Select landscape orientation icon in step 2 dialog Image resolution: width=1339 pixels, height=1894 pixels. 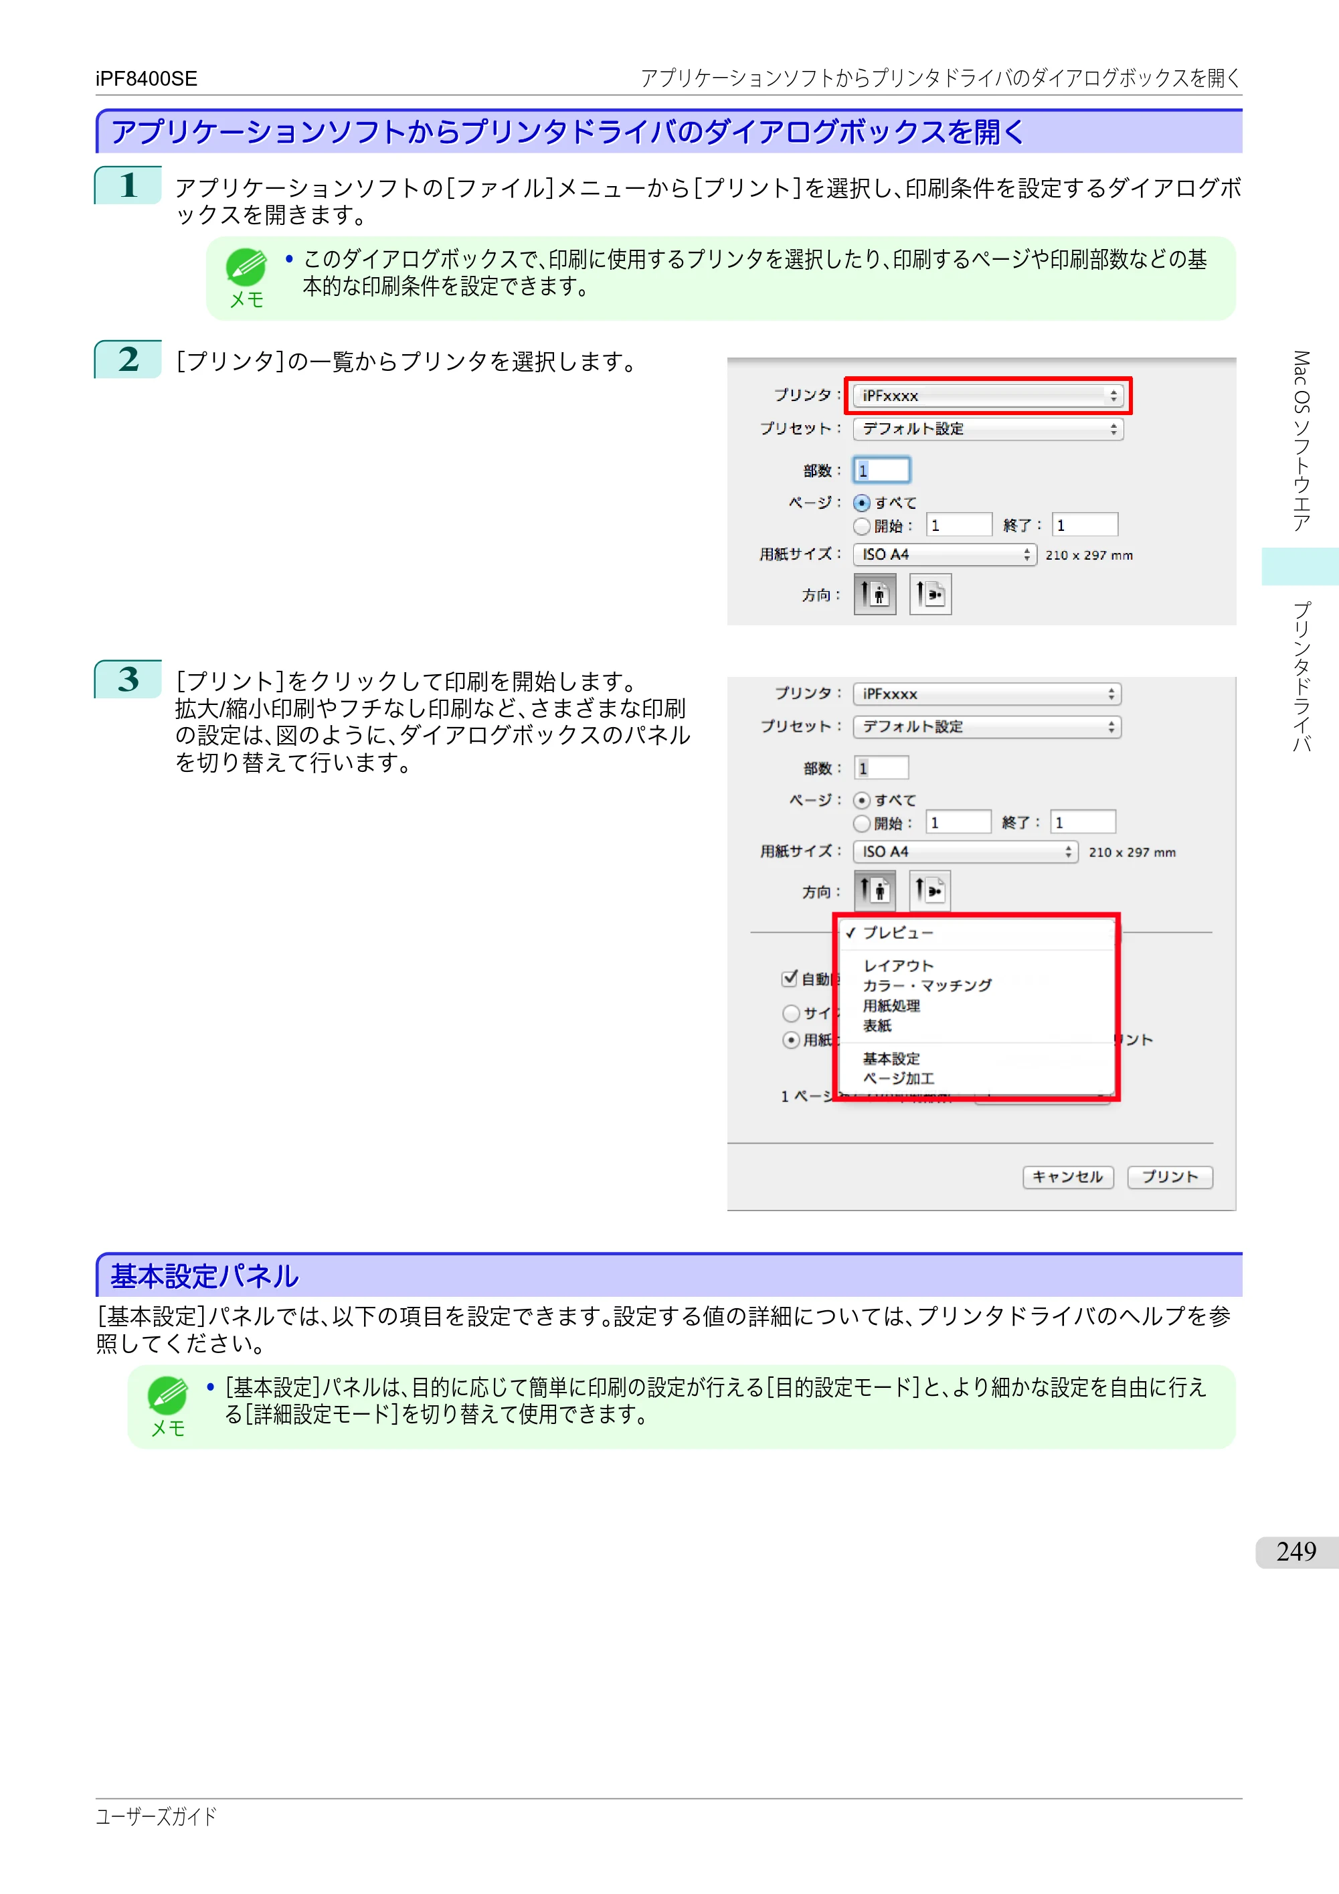(931, 594)
